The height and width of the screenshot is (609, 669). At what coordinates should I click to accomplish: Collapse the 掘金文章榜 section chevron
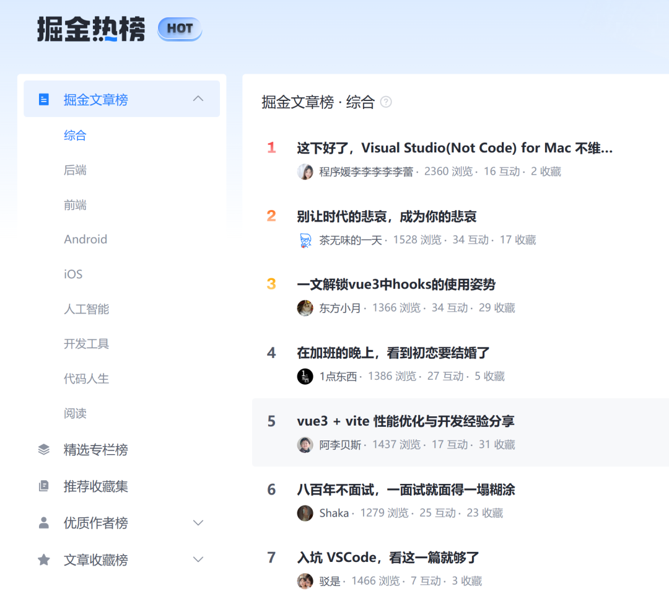pos(198,98)
